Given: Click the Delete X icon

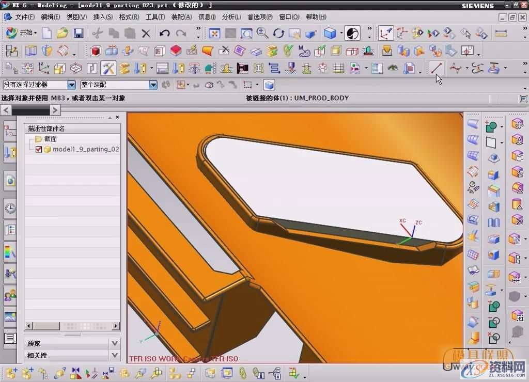Looking at the screenshot, I should pos(146,34).
